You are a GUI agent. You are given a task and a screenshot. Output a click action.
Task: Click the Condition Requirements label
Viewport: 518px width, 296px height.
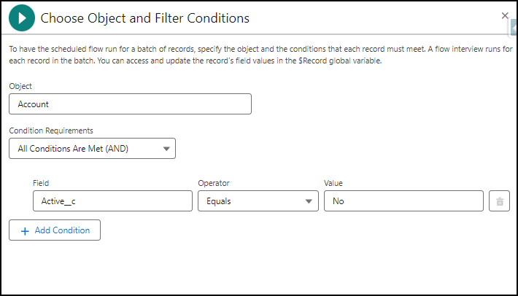point(51,131)
